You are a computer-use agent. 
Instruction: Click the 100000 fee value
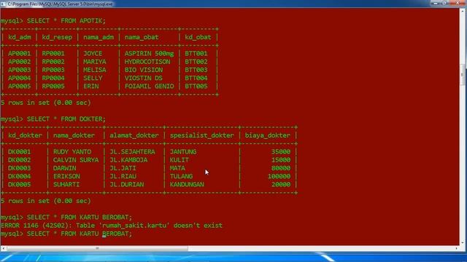(279, 176)
